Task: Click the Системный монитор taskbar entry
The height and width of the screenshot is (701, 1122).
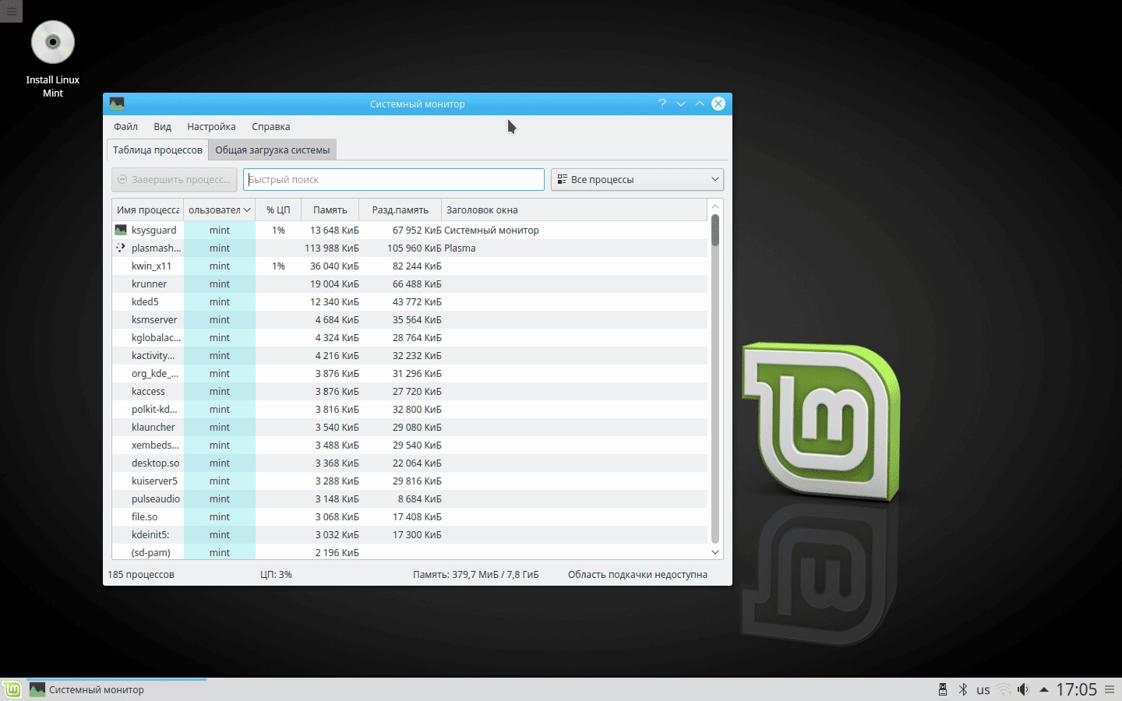Action: [x=117, y=689]
